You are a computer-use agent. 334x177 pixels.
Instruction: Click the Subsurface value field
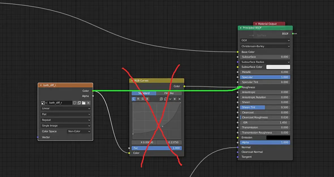pyautogui.click(x=265, y=57)
